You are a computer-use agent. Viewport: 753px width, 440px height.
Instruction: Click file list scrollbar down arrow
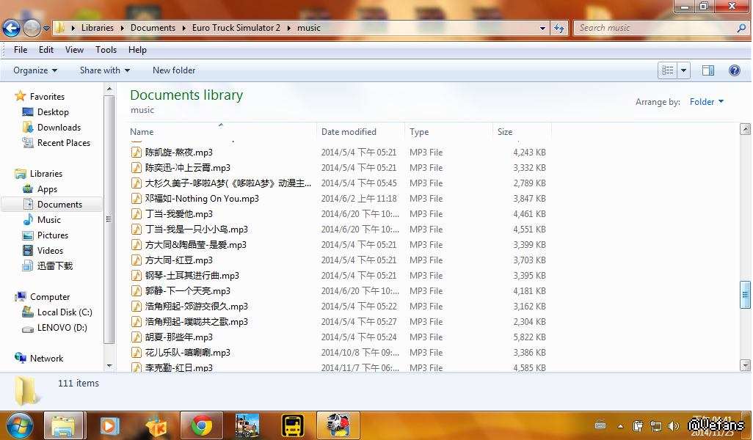(746, 365)
